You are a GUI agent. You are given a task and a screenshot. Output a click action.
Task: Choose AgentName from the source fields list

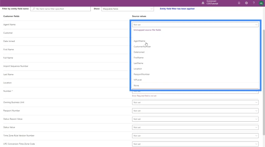click(139, 41)
